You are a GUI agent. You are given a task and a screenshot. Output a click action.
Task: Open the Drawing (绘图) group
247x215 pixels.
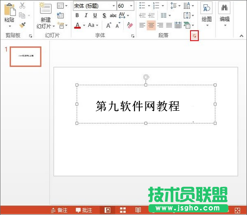[x=207, y=14]
